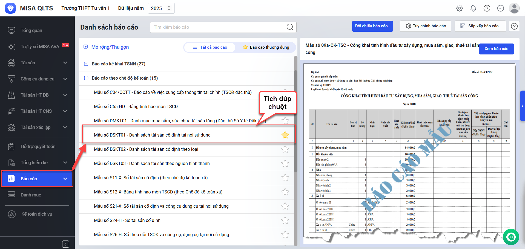Image resolution: width=525 pixels, height=249 pixels.
Task: Click the Xem báo cáo button
Action: coord(496,49)
